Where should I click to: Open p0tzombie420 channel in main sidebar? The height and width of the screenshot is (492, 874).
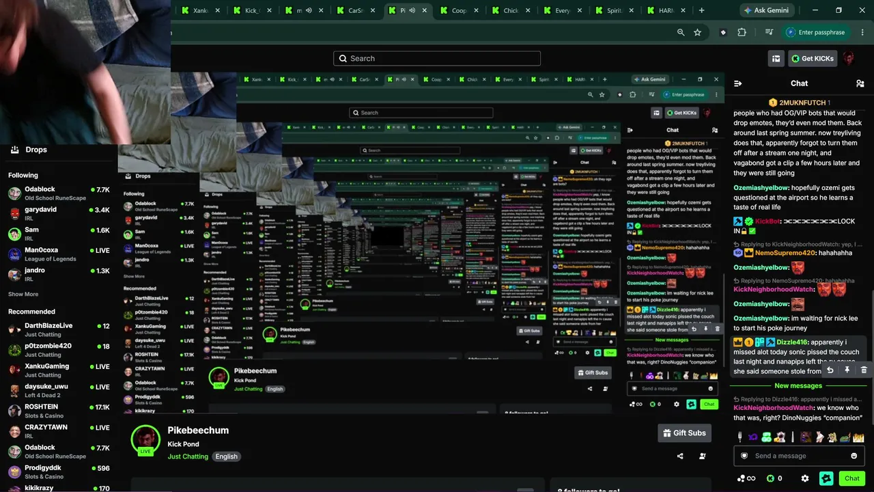tap(59, 350)
